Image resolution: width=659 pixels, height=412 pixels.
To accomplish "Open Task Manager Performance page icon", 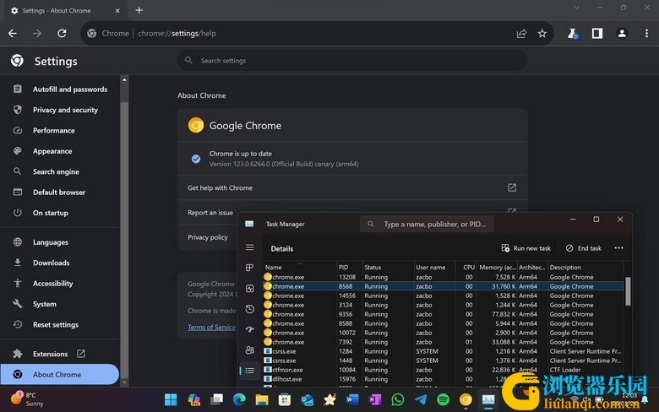I will (249, 288).
